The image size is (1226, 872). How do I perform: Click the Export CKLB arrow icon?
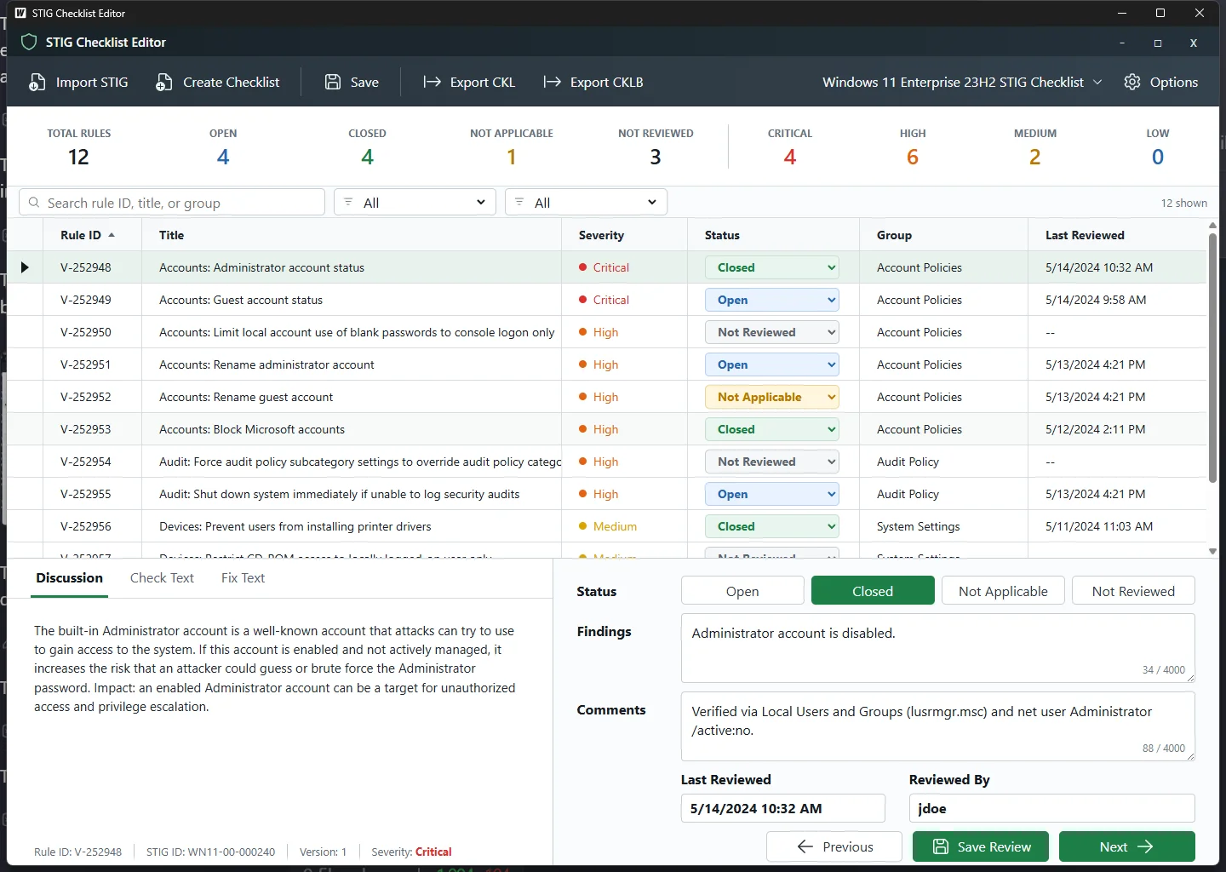tap(553, 82)
